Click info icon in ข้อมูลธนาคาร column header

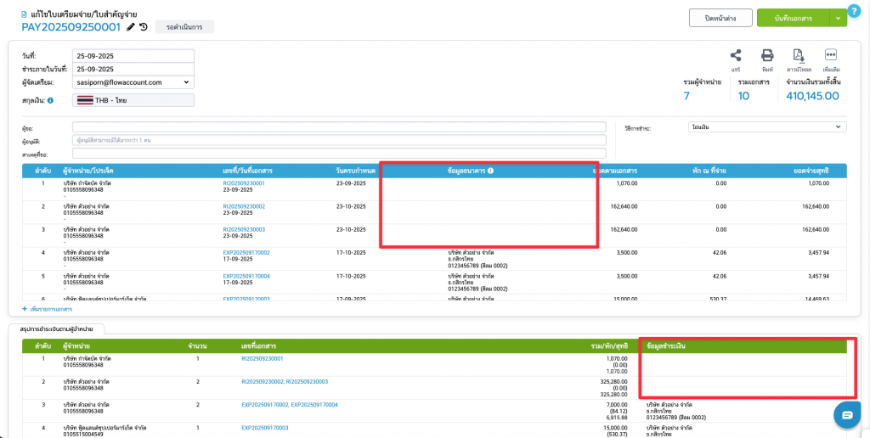coord(491,171)
